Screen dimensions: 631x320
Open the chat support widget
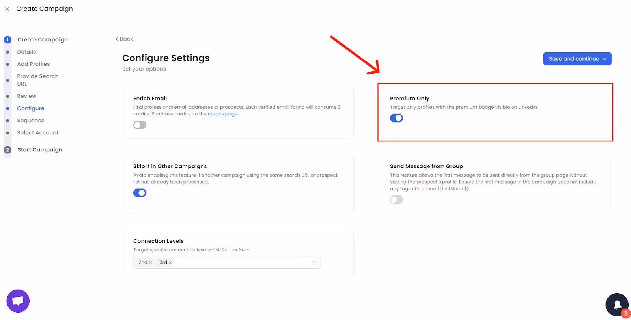pyautogui.click(x=18, y=301)
